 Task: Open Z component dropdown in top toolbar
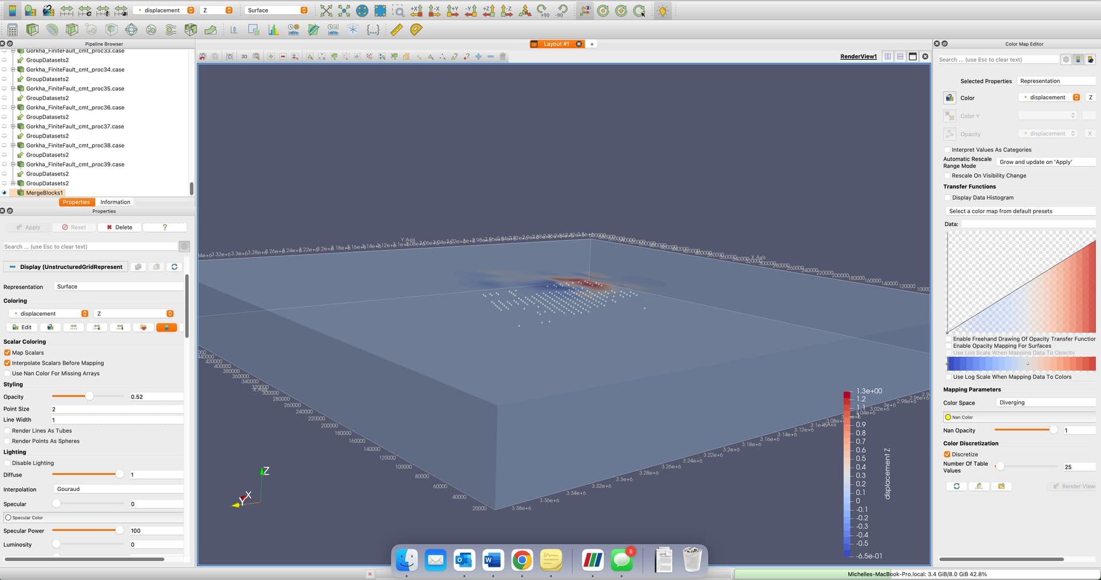(x=217, y=10)
